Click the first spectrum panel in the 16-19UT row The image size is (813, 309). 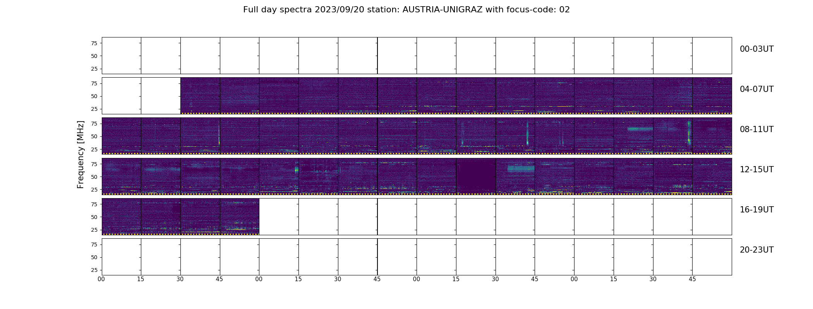click(x=122, y=217)
